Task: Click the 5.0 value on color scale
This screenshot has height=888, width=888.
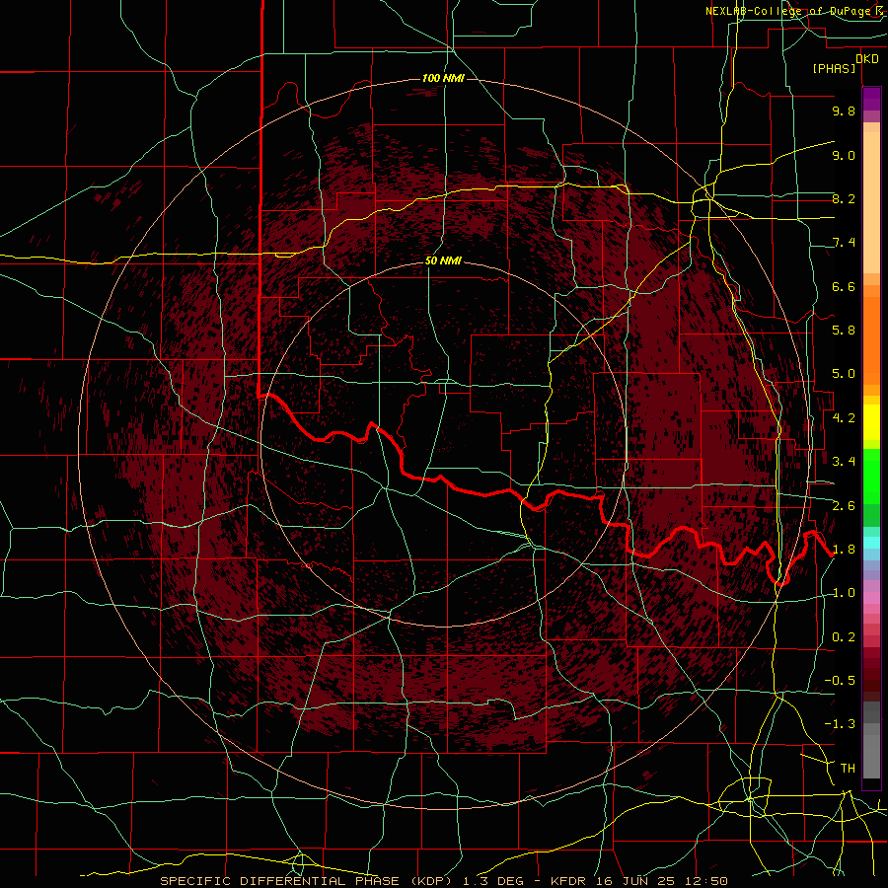Action: click(x=844, y=374)
